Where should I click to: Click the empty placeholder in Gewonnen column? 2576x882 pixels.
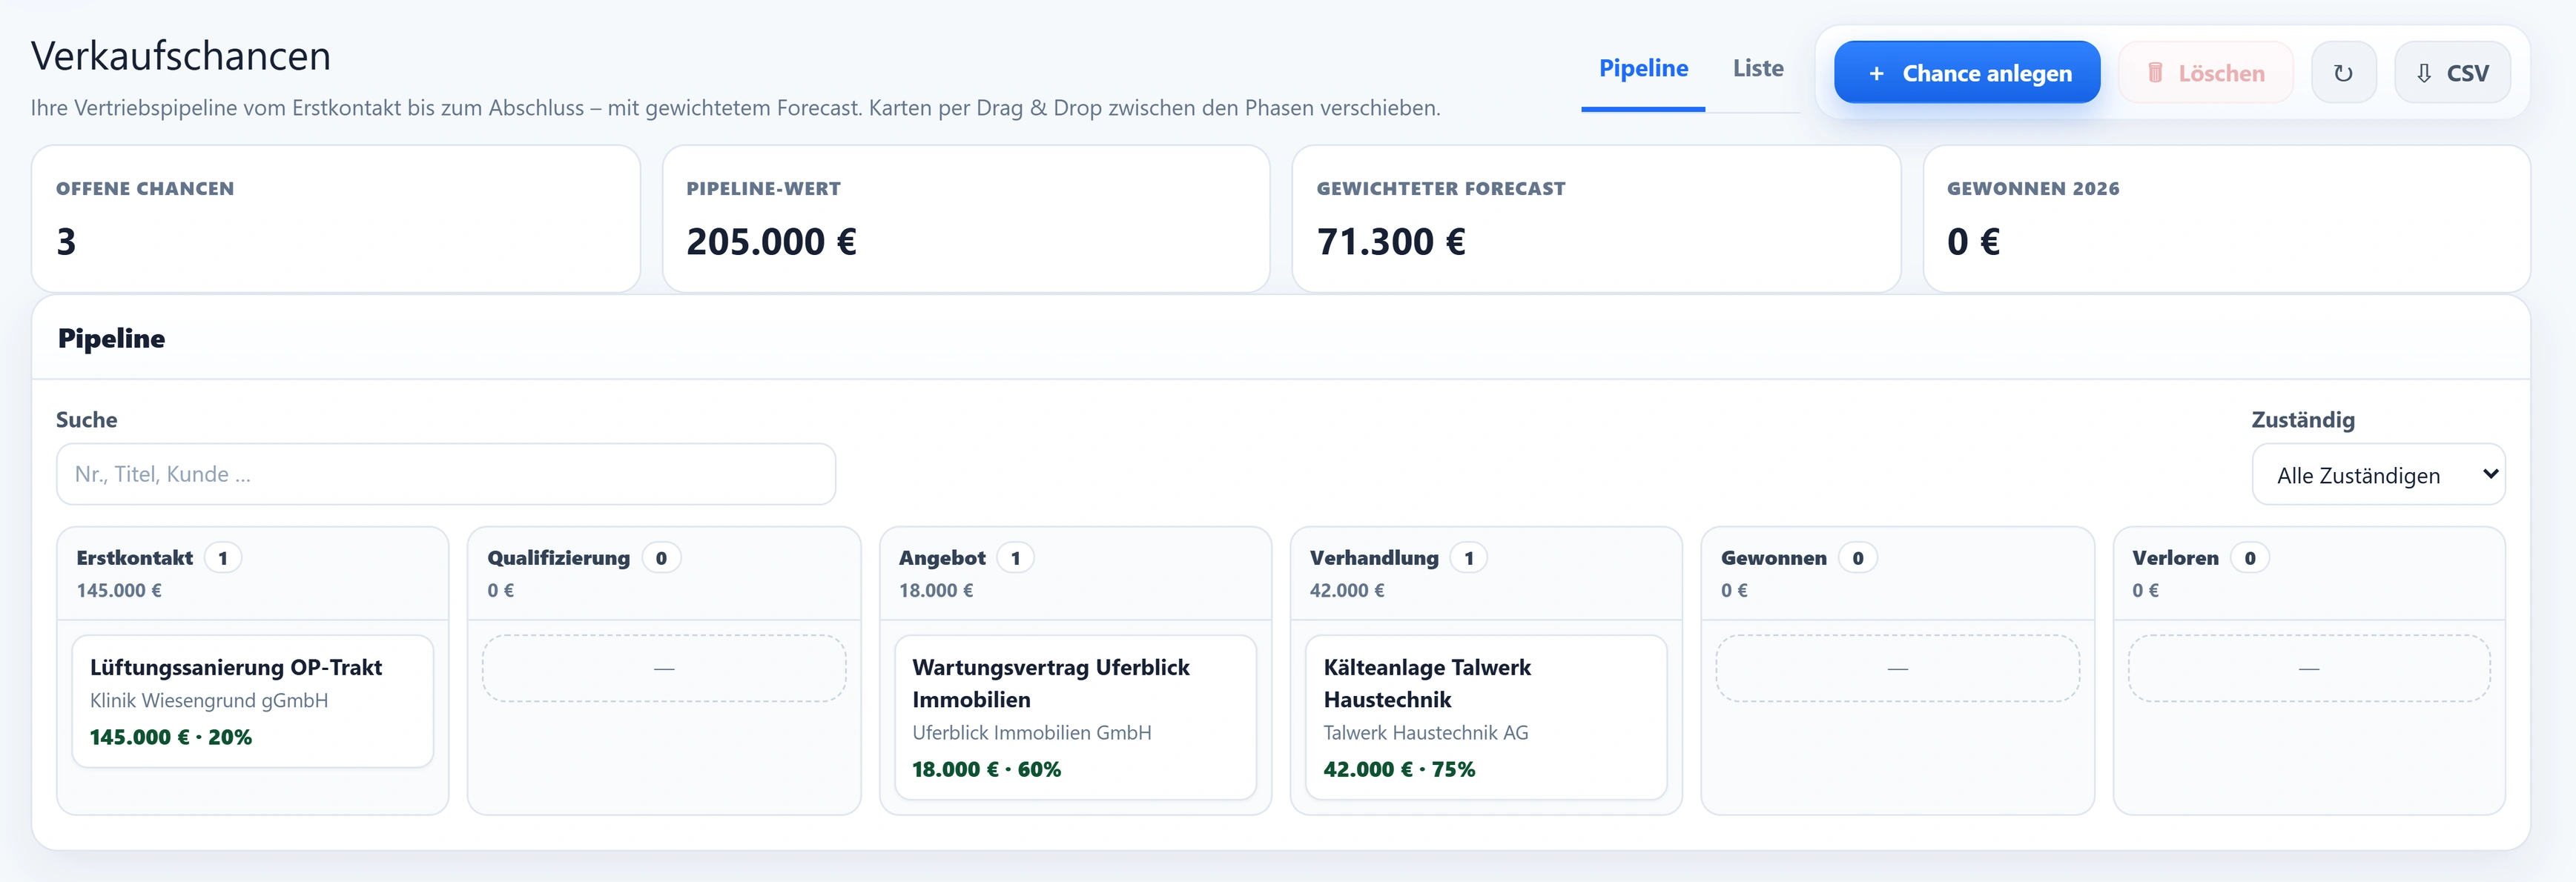1898,668
